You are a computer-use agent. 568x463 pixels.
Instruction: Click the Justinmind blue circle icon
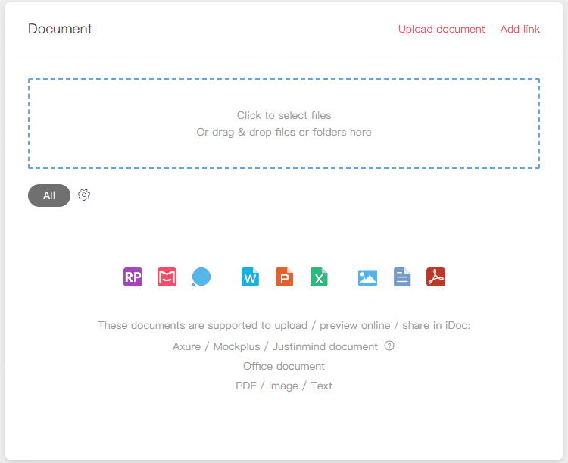point(201,277)
